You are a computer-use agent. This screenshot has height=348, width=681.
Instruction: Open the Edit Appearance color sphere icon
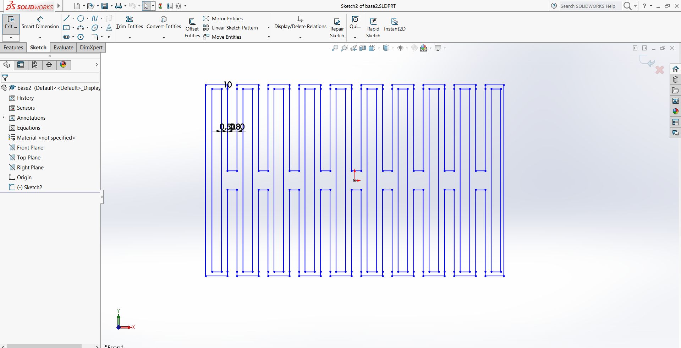pos(414,48)
